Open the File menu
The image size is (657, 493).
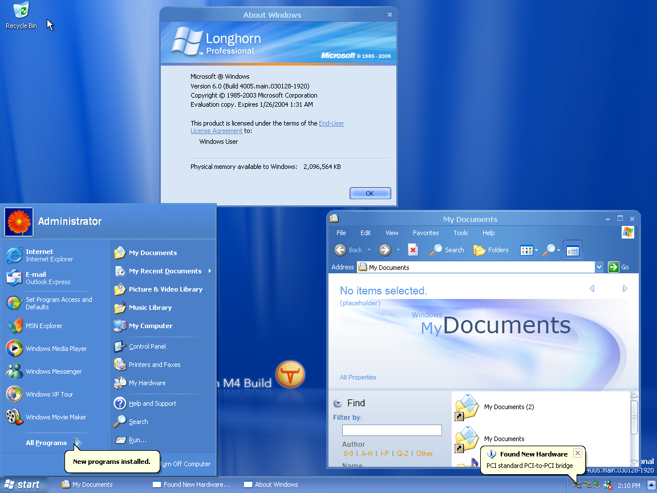341,233
